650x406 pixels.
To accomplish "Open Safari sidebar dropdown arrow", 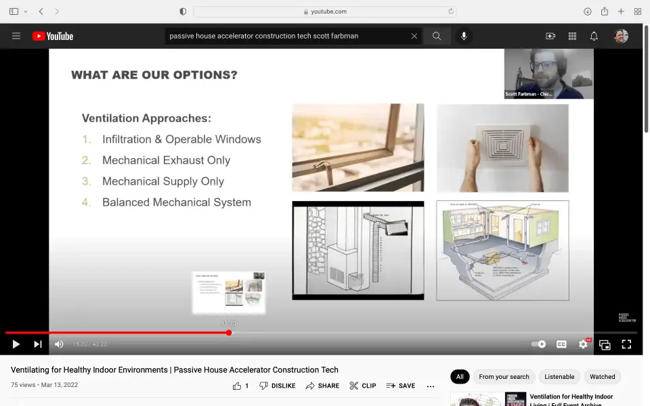I will tap(26, 12).
